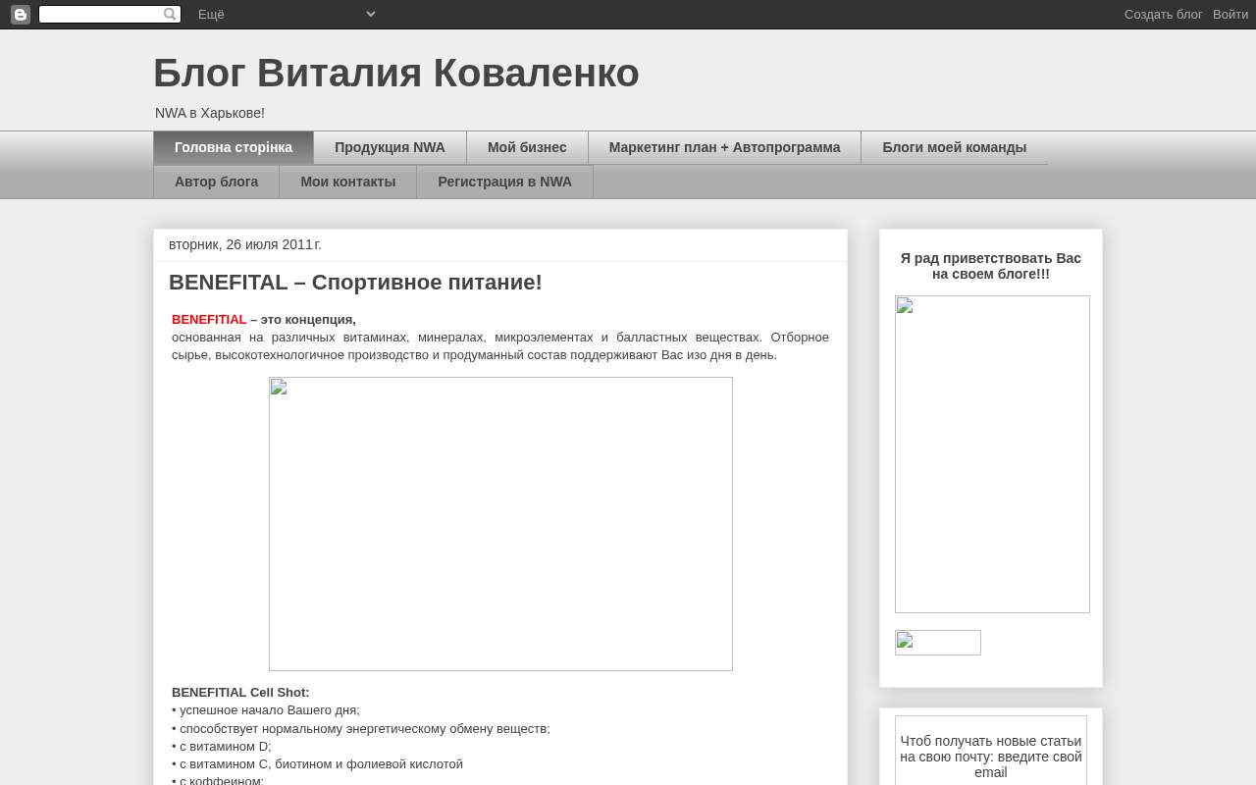Open the Продукция NWA tab
This screenshot has width=1256, height=785.
390,147
